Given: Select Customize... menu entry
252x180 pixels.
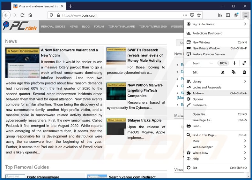Looking at the screenshot, I should coord(217,105).
